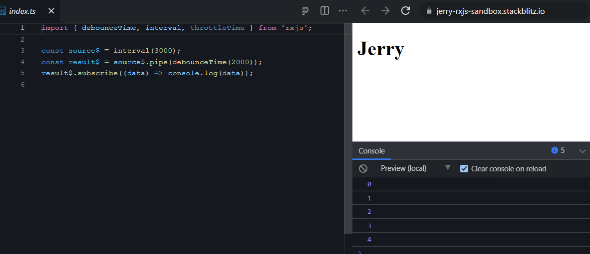Click the blue info message count icon

click(555, 150)
